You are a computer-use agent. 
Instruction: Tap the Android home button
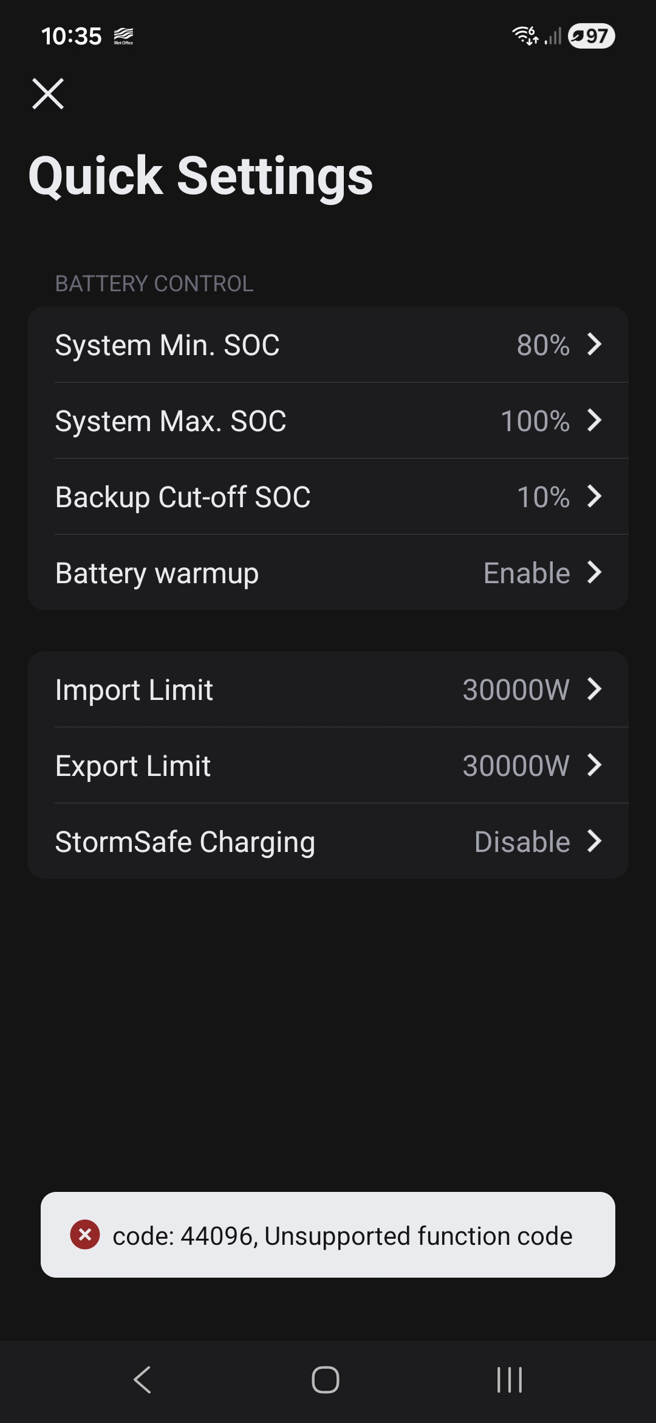[326, 1379]
